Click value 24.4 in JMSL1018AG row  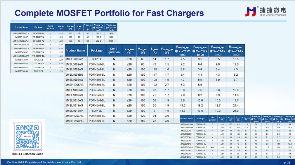(236, 105)
